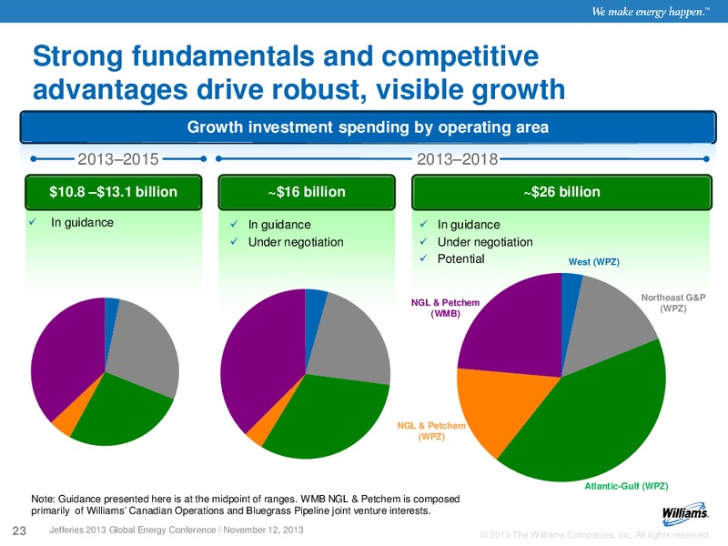Select the '~$26 billion' green box

(x=561, y=192)
